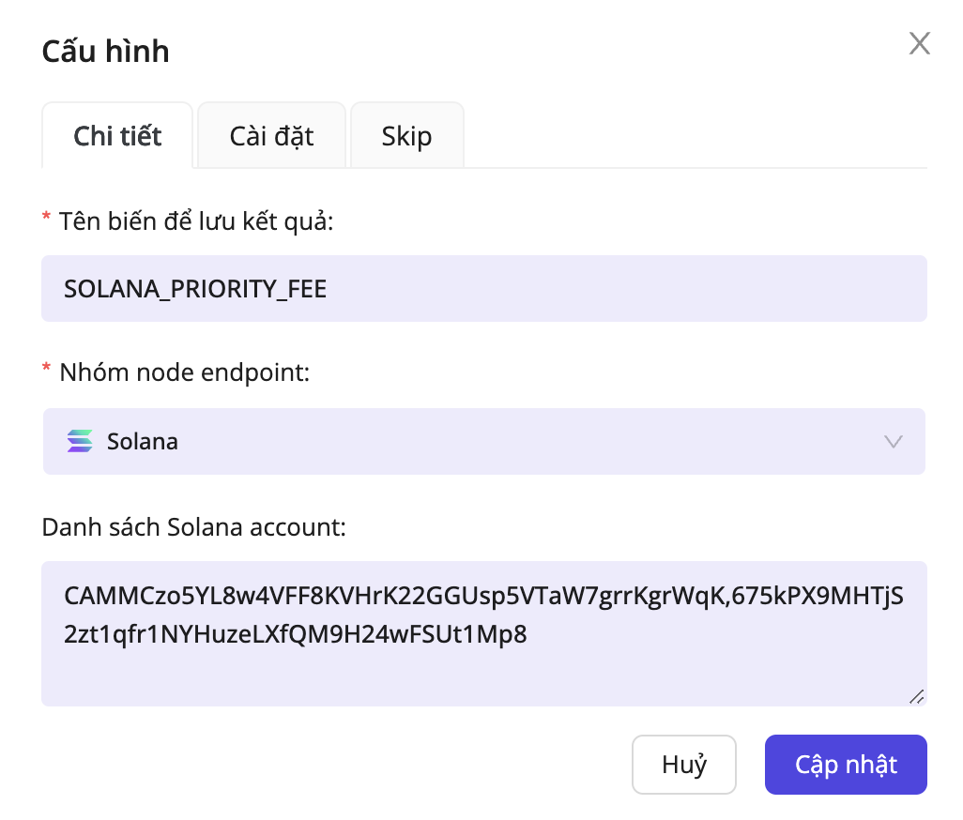963x820 pixels.
Task: Click the Tên biến để lưu kết quả label
Action: (x=196, y=222)
